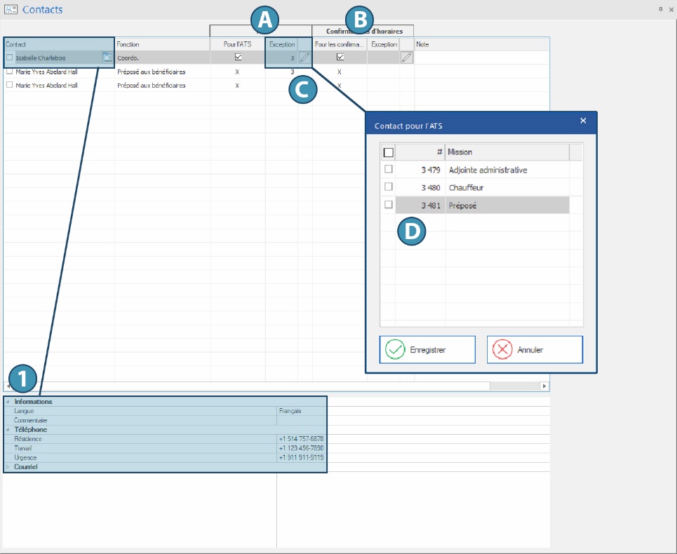Collapse the Informations section
The width and height of the screenshot is (677, 554).
(x=8, y=402)
